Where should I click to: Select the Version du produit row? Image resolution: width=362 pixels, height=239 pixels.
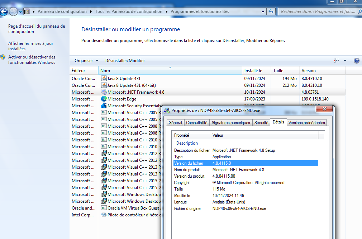point(246,176)
